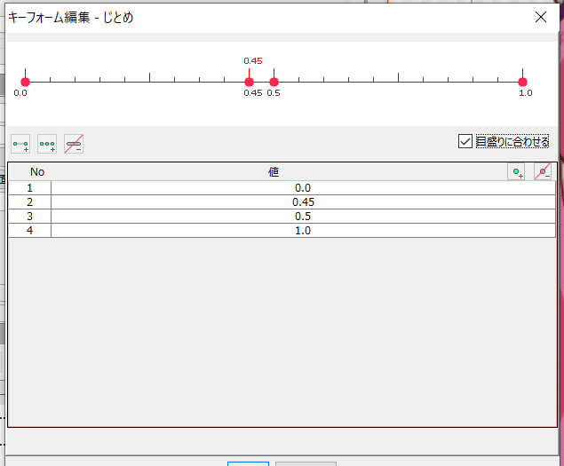Select the 0.45 key point on the ruler
Image resolution: width=564 pixels, height=466 pixels.
[x=250, y=82]
